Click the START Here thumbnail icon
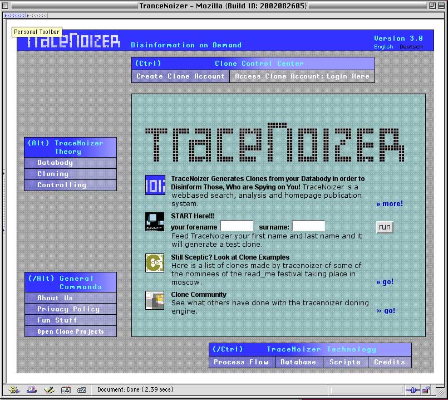448x400 pixels. tap(155, 222)
